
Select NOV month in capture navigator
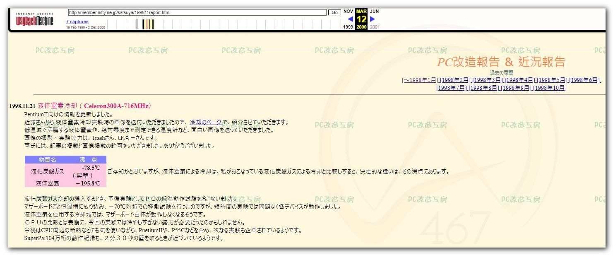349,12
